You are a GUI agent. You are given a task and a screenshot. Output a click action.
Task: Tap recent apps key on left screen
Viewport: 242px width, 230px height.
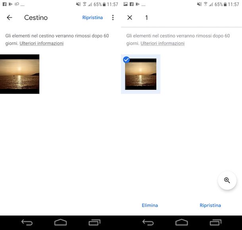click(94, 222)
